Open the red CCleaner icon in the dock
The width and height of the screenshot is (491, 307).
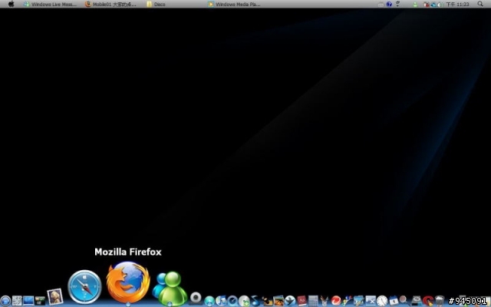(428, 301)
